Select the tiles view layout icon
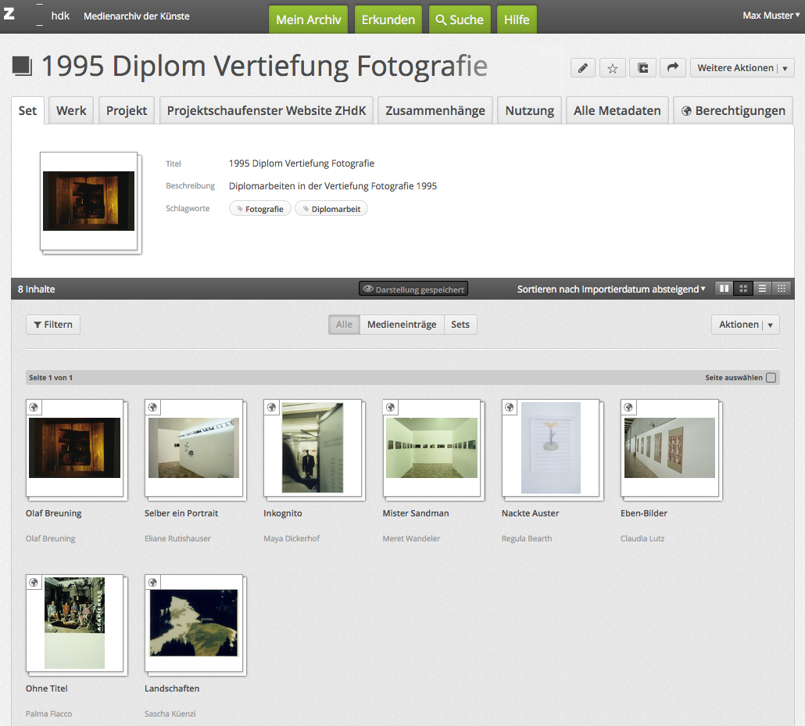The image size is (805, 726). tap(724, 289)
